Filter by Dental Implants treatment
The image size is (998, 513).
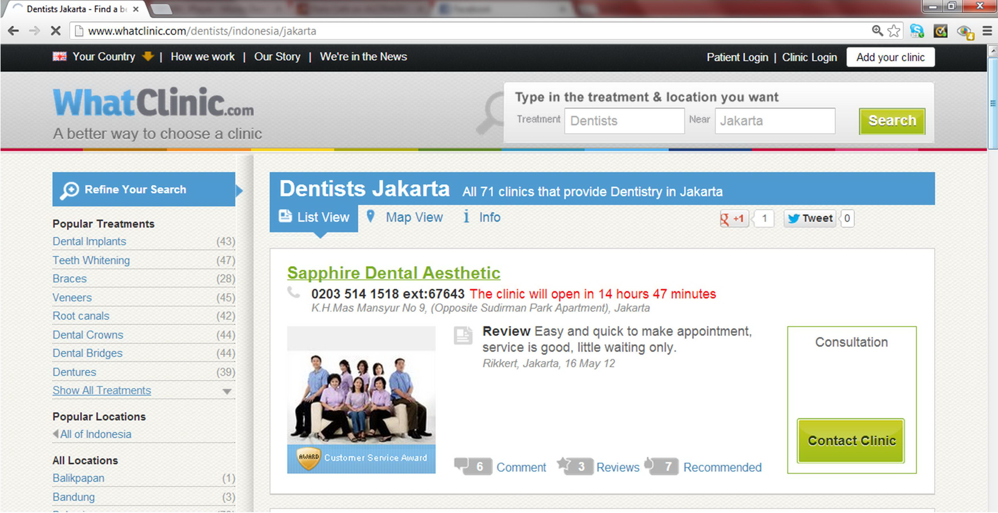click(89, 241)
